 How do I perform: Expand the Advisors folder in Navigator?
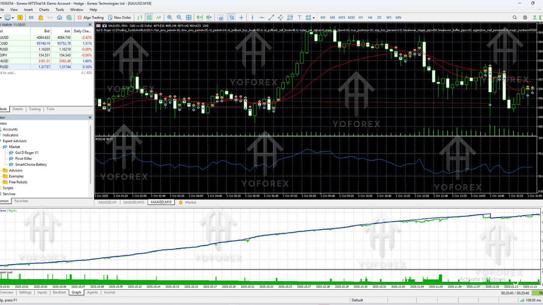[15, 170]
